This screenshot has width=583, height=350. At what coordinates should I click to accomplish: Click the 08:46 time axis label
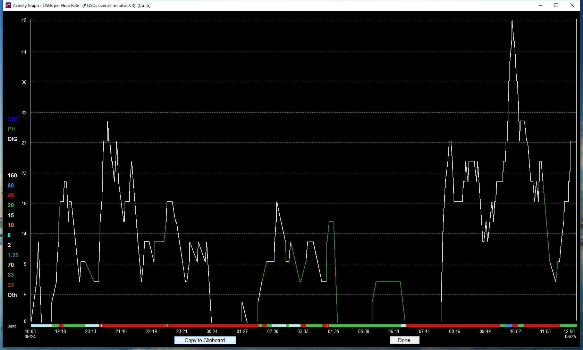[455, 332]
